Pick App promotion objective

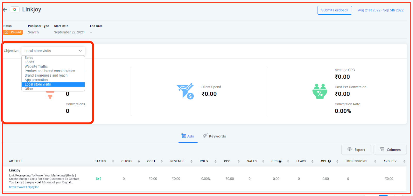point(53,80)
